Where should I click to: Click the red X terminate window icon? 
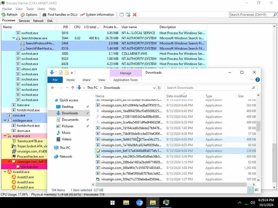(135, 15)
